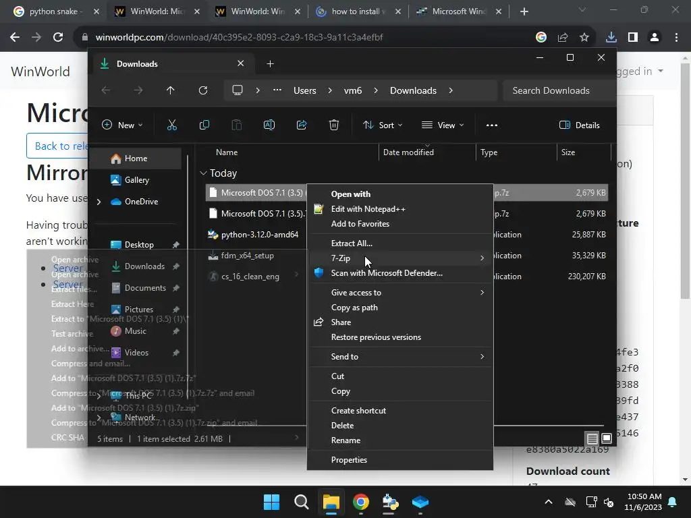691x518 pixels.
Task: Go back in Chrome browser
Action: (15, 37)
